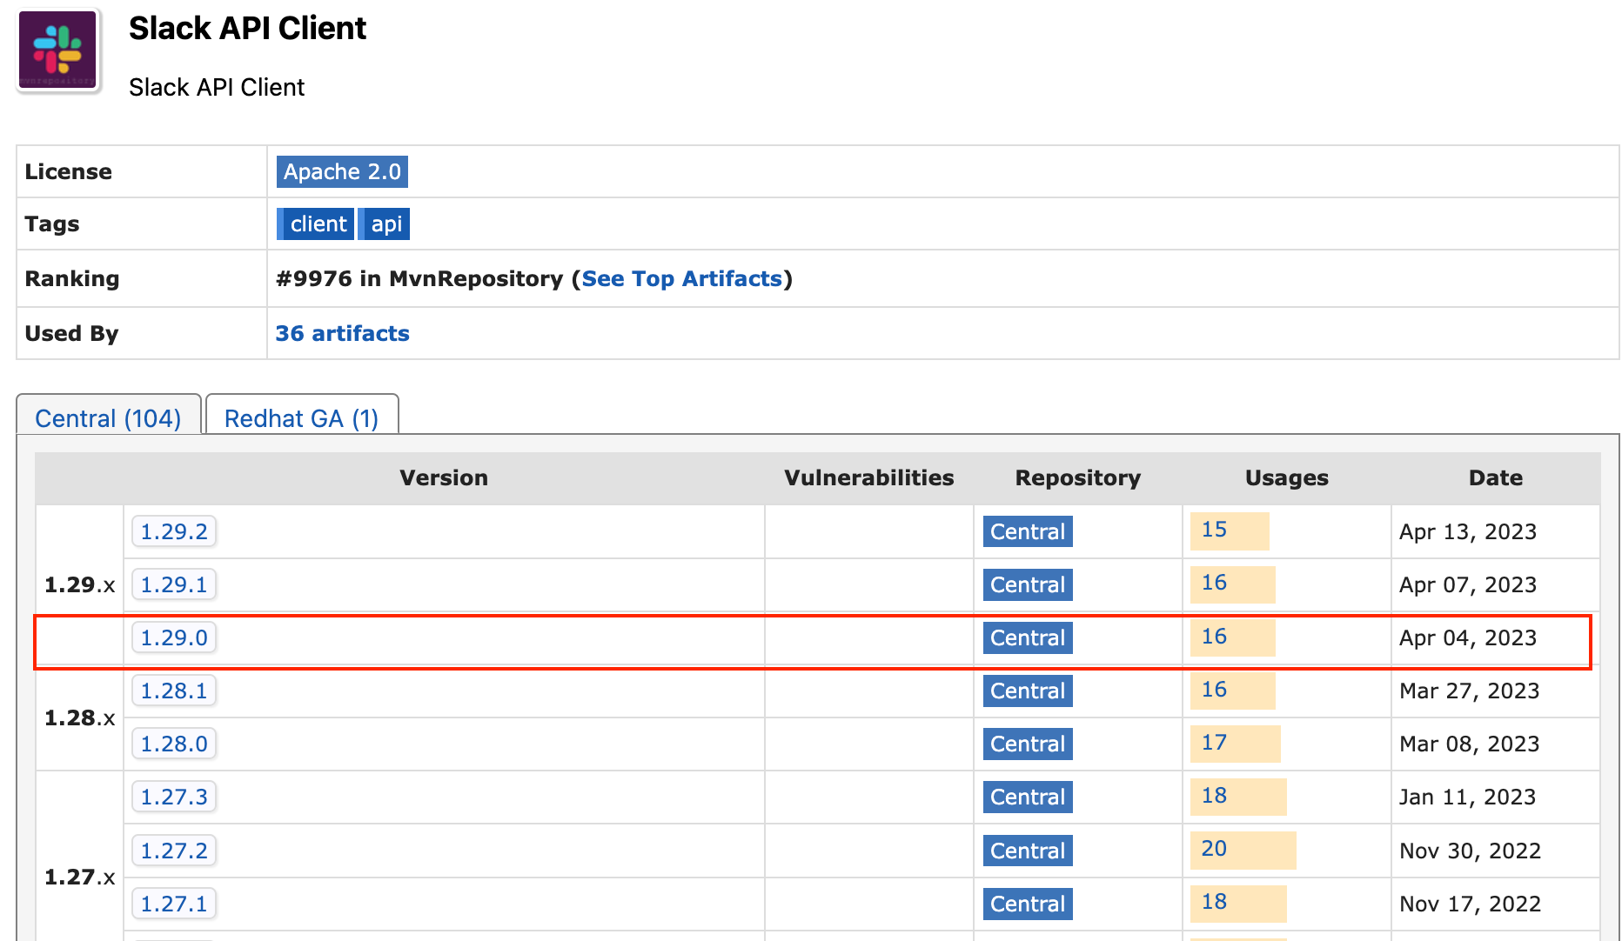Click the Repository column header
This screenshot has width=1622, height=941.
(x=1078, y=478)
